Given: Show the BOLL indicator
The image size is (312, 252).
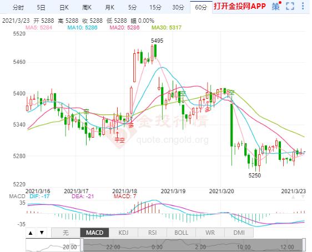Looking at the screenshot, I should pyautogui.click(x=181, y=233).
